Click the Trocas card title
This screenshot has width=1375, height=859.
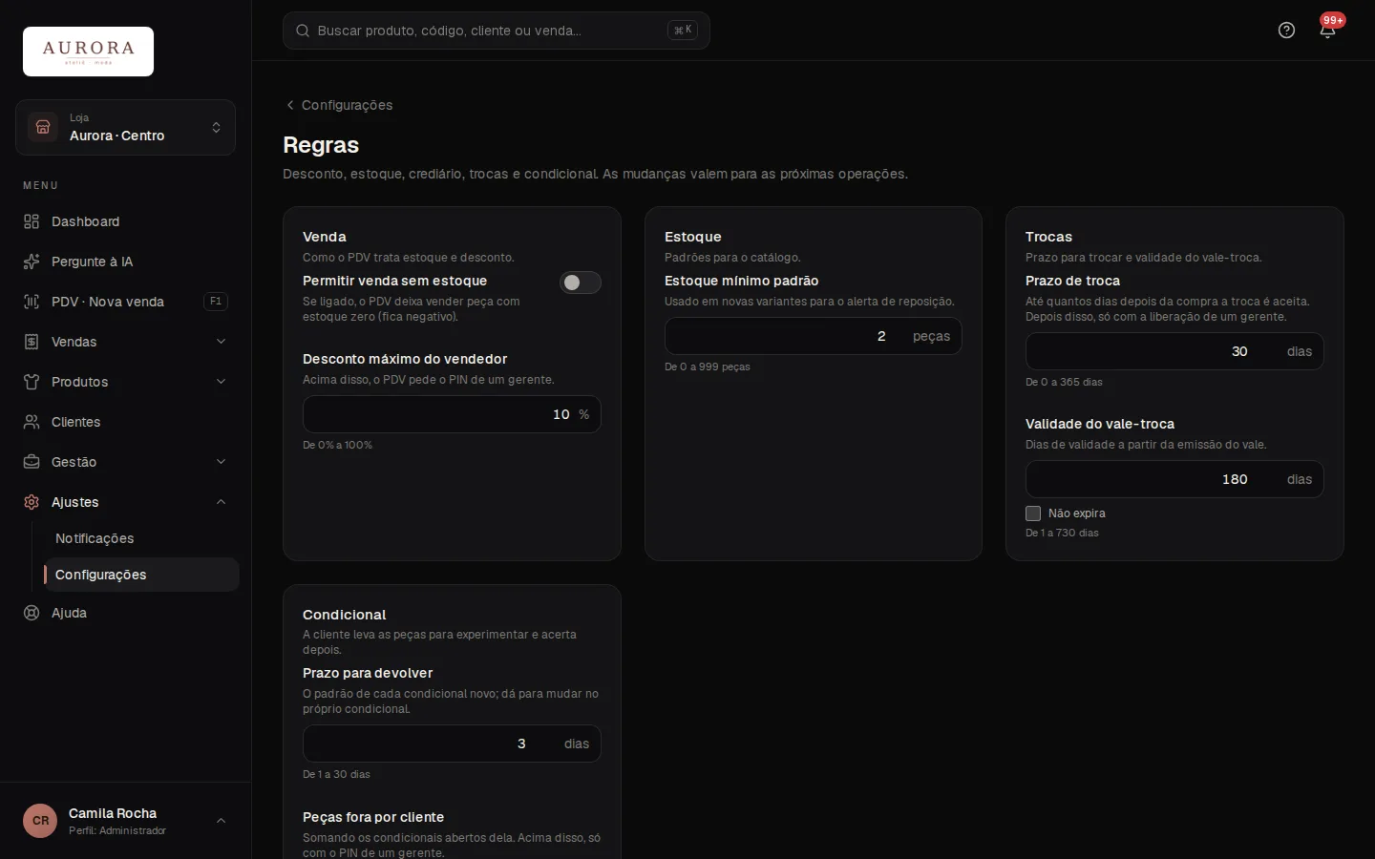pos(1048,237)
